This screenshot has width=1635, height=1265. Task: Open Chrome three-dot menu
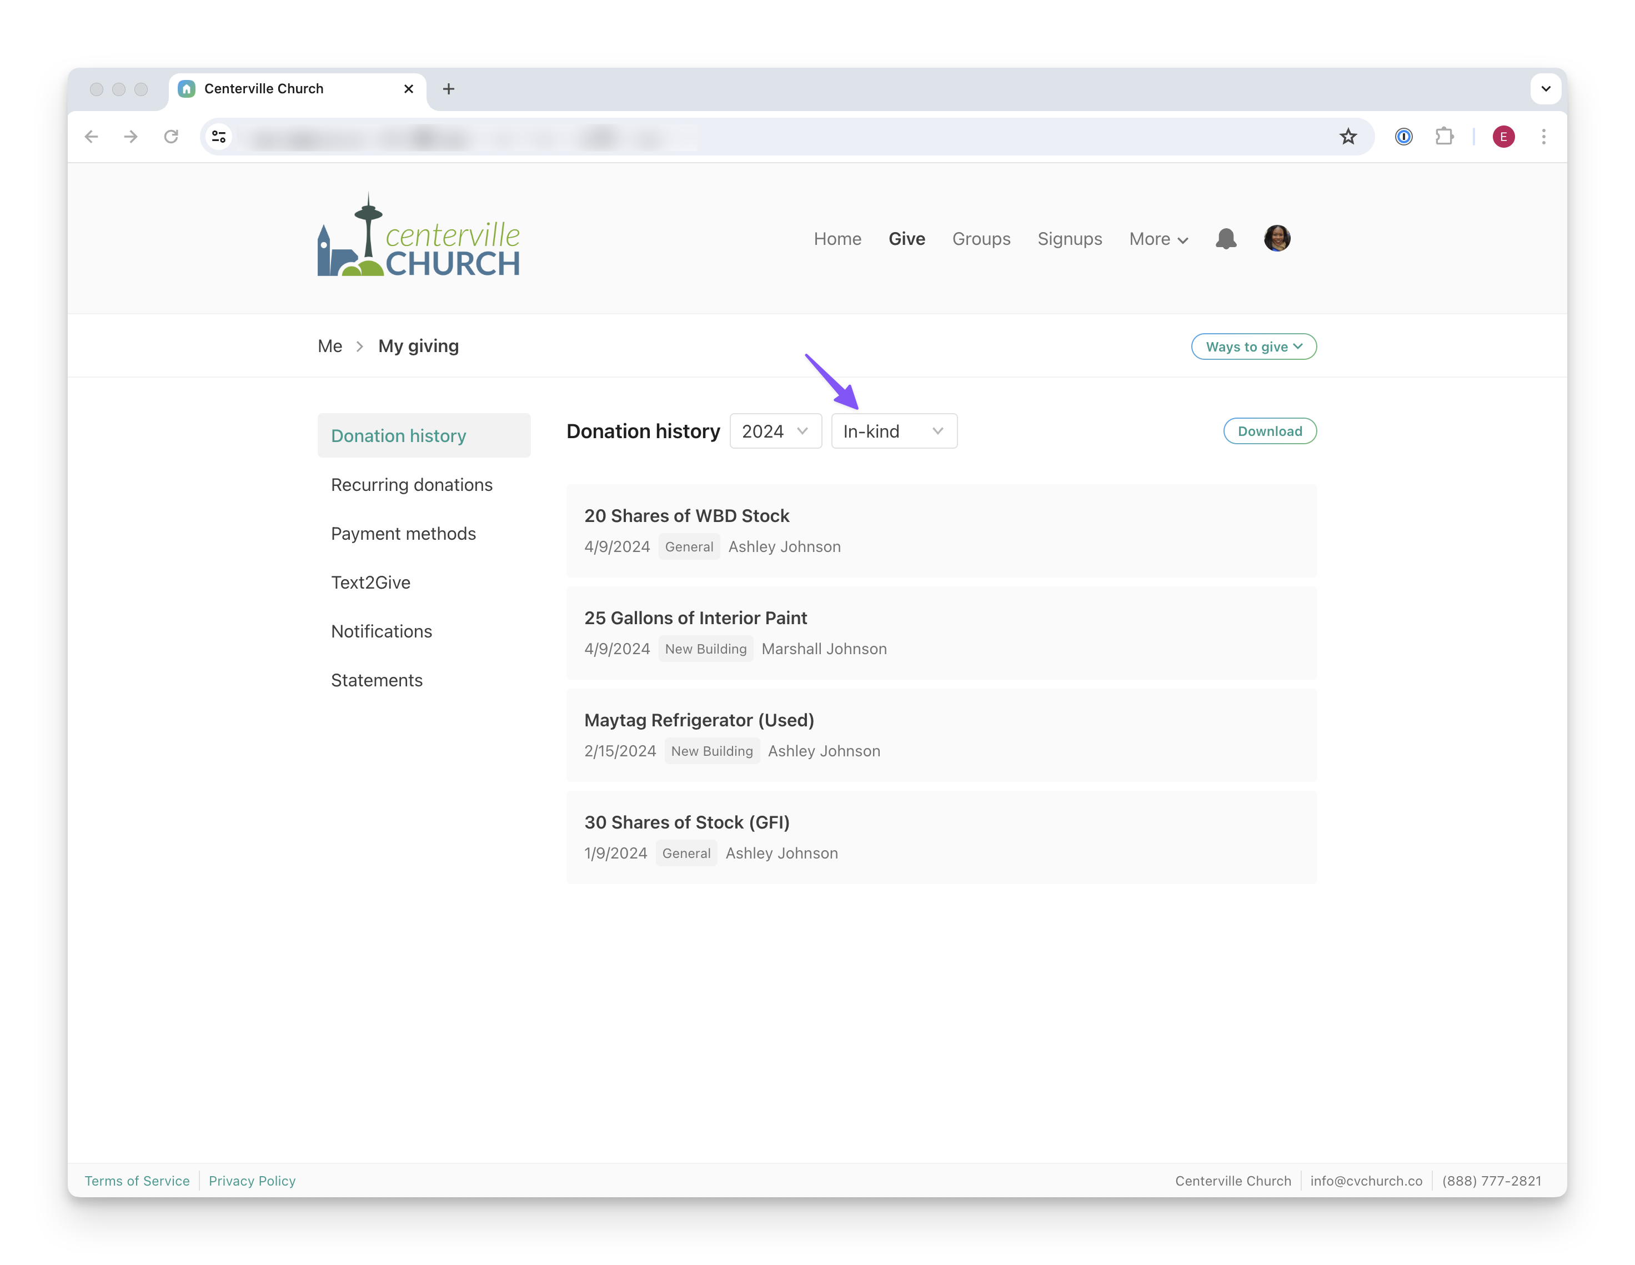coord(1543,136)
